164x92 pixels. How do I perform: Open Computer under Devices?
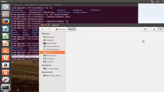pyautogui.click(x=52, y=69)
